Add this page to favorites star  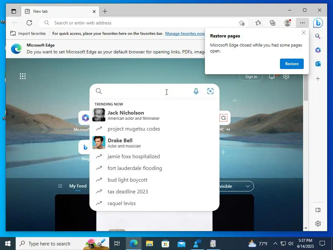(x=242, y=23)
